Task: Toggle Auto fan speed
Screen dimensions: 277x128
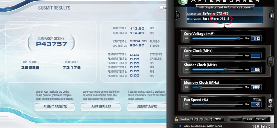Action: pyautogui.click(x=257, y=99)
